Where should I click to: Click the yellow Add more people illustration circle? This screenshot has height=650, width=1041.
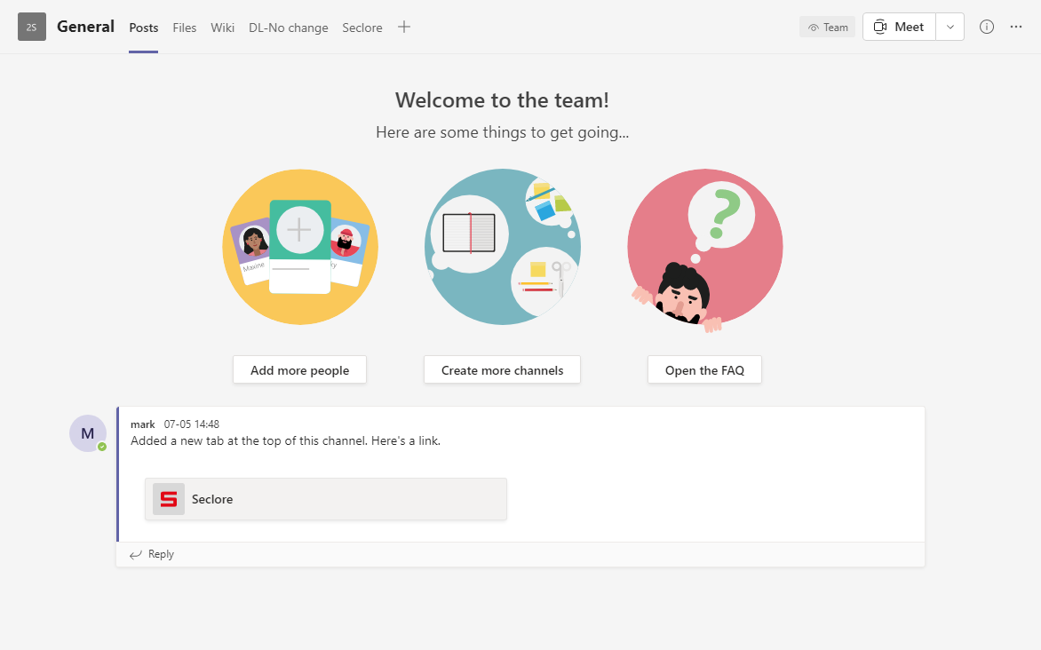click(x=299, y=247)
